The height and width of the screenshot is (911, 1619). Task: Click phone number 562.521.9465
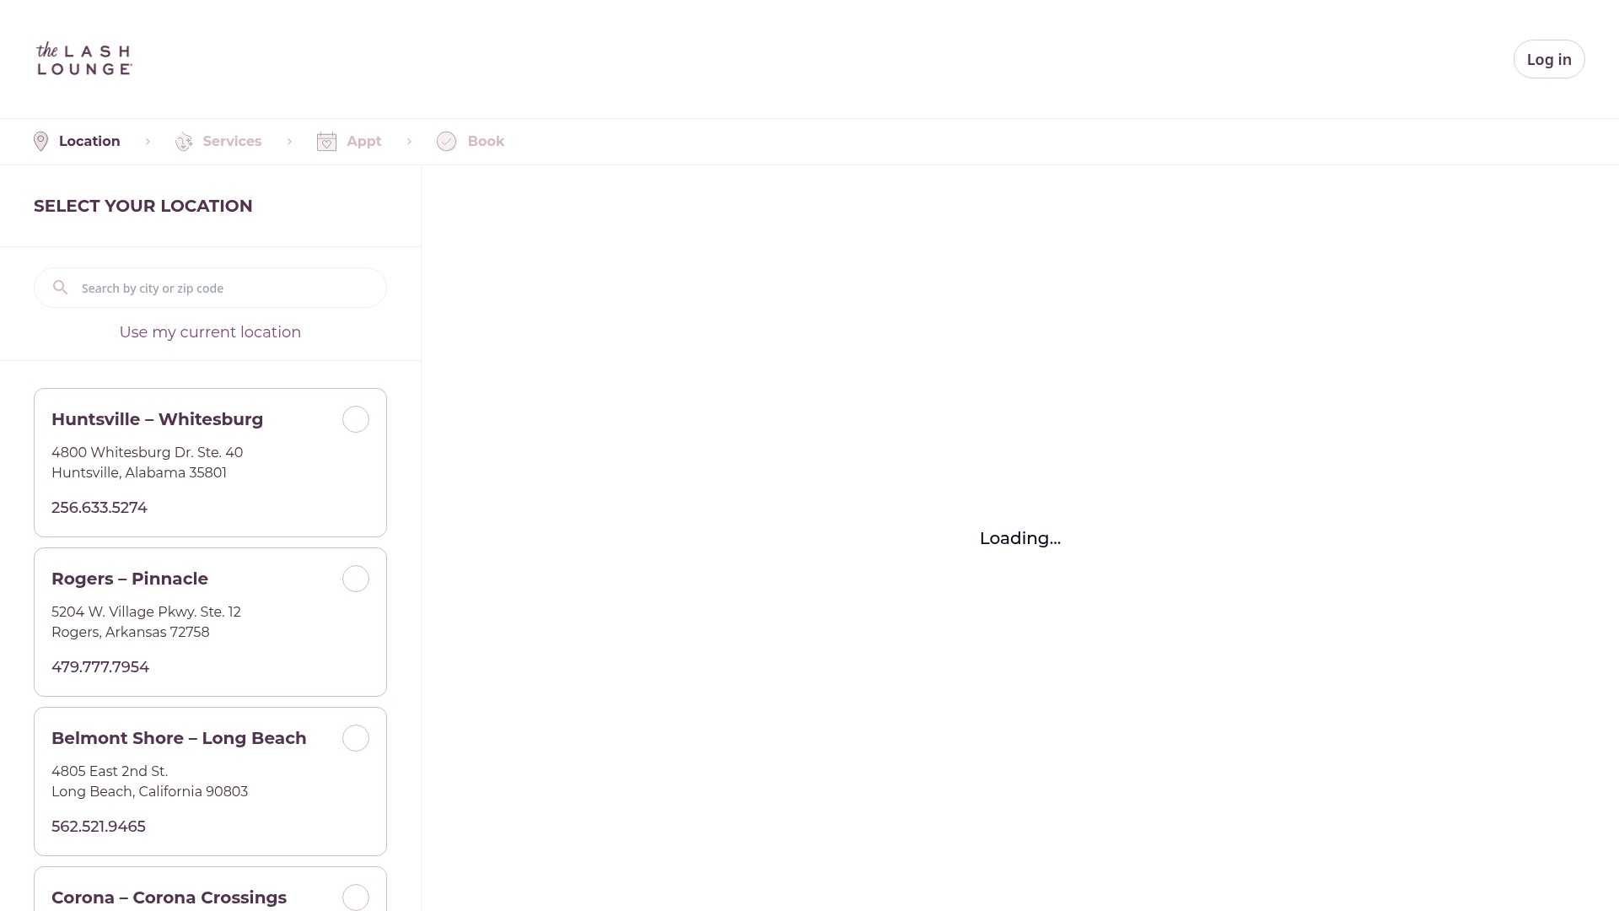coord(99,827)
